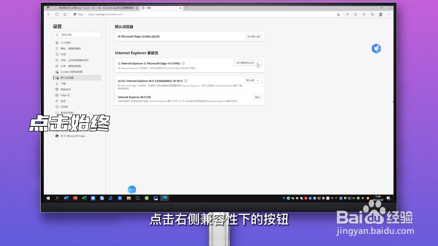Open the Settings and more ellipsis menu
The image size is (438, 246).
coord(389,14)
